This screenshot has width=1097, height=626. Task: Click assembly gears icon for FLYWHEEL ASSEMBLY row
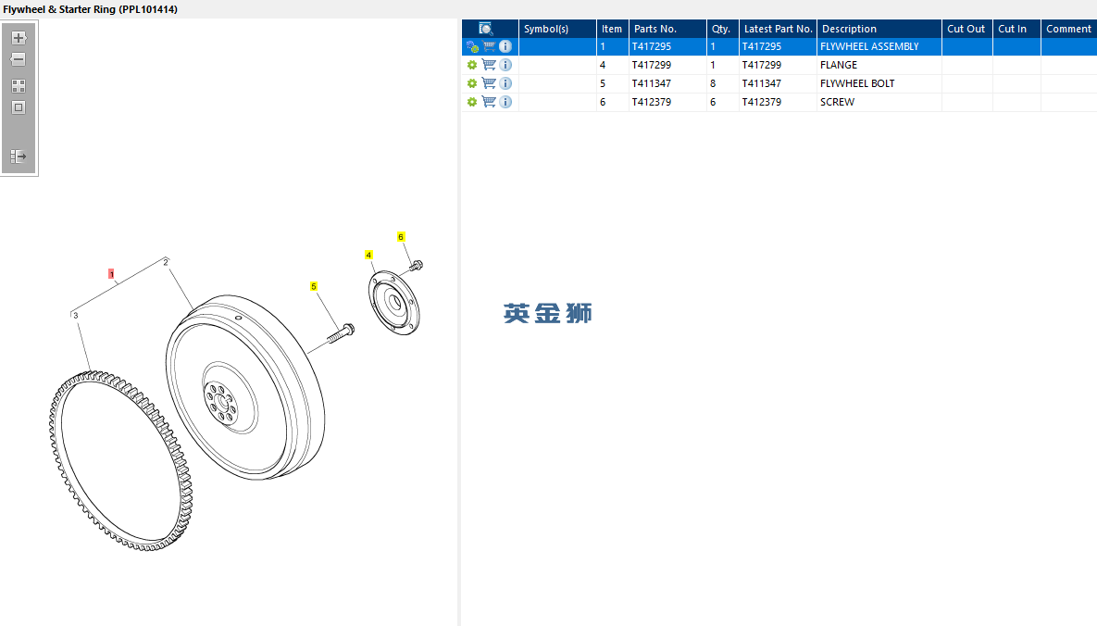472,47
